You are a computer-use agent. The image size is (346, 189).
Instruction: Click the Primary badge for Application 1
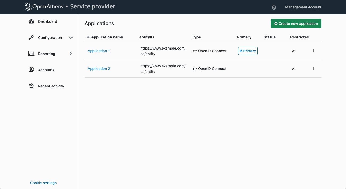click(248, 51)
